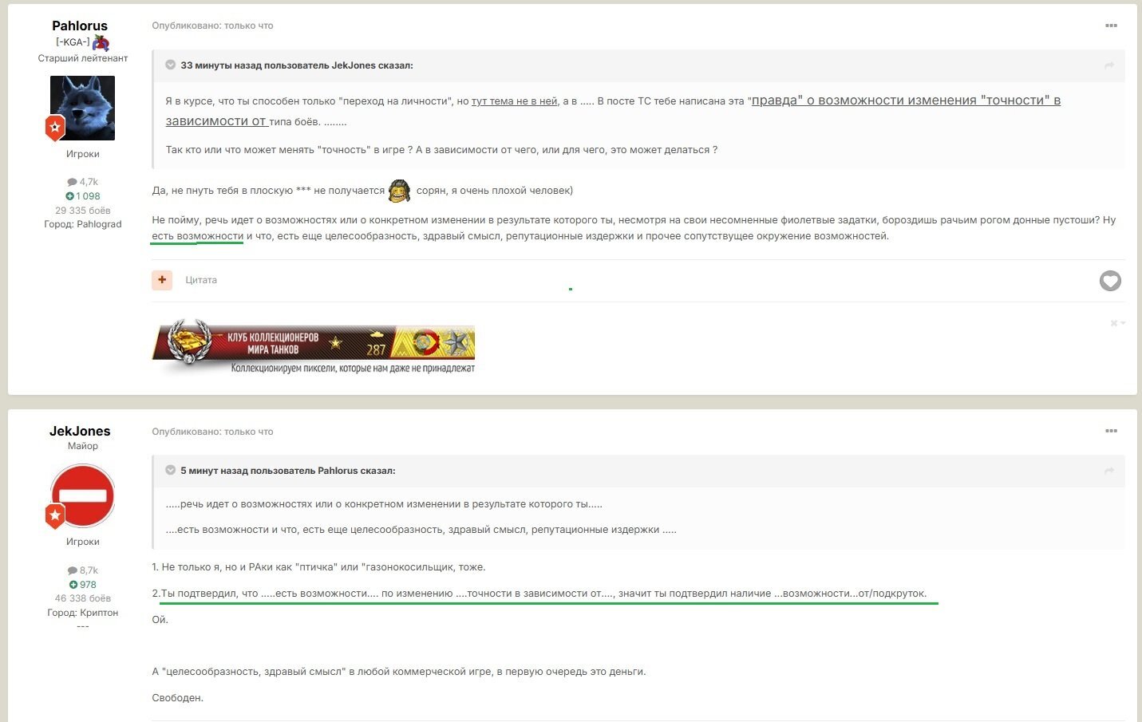Open Pahlorus 1 098 reputation count

[x=83, y=196]
